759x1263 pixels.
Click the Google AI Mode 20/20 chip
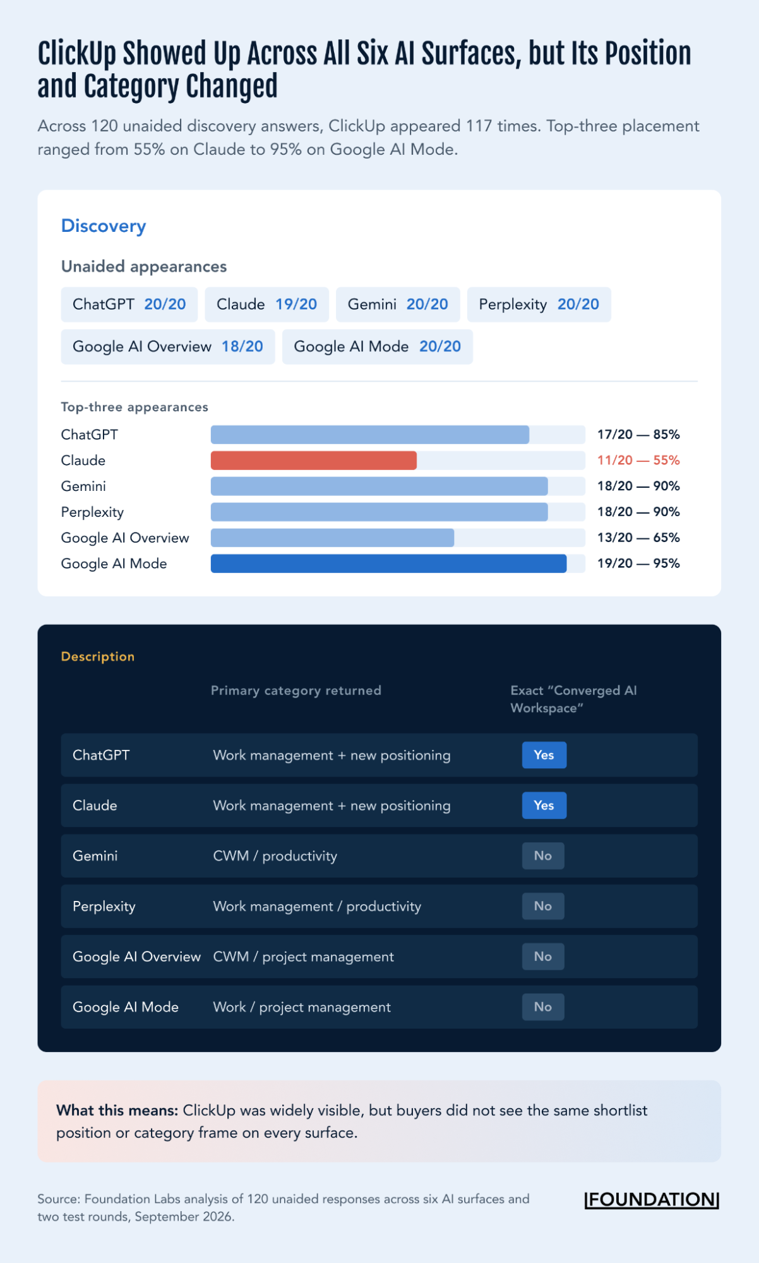pyautogui.click(x=378, y=347)
